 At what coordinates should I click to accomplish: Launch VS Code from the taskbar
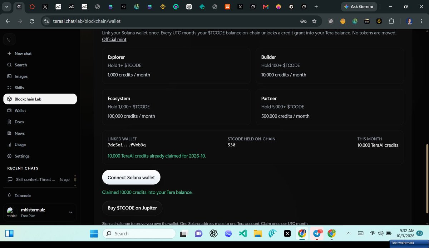click(x=243, y=233)
